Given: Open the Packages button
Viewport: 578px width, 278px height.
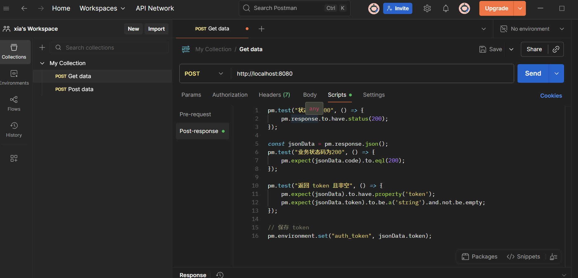Looking at the screenshot, I should pyautogui.click(x=479, y=257).
